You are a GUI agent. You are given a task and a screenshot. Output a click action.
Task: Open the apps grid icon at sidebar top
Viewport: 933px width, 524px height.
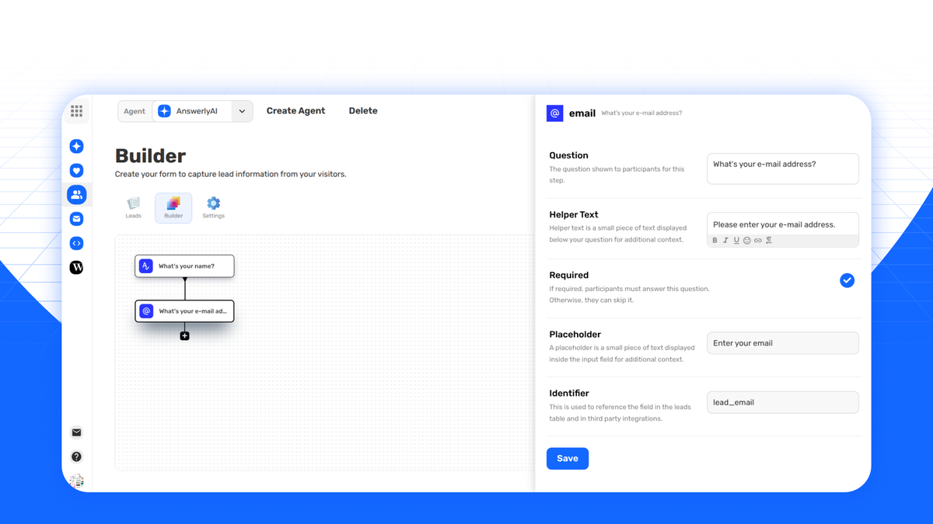click(76, 111)
